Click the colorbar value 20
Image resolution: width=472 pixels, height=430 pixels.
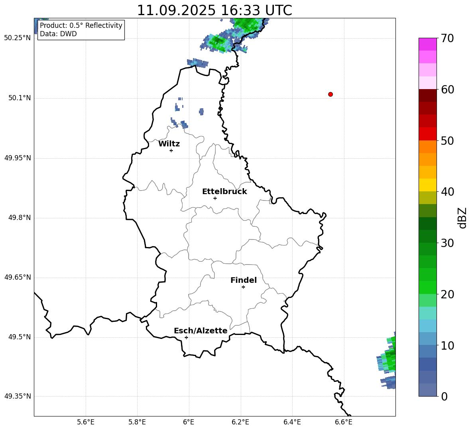click(447, 294)
